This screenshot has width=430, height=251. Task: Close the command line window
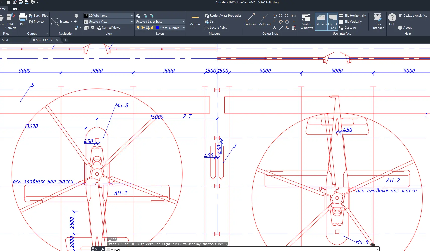pyautogui.click(x=96, y=249)
